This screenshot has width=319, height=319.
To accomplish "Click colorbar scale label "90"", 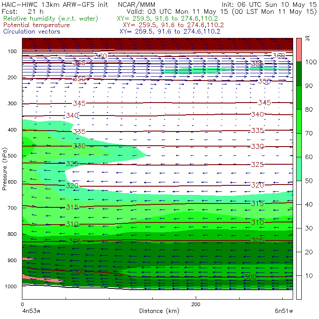I will coord(309,86).
